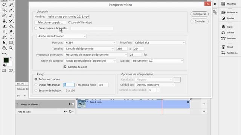Click the Interpretar button
The width and height of the screenshot is (241, 135).
click(200, 14)
